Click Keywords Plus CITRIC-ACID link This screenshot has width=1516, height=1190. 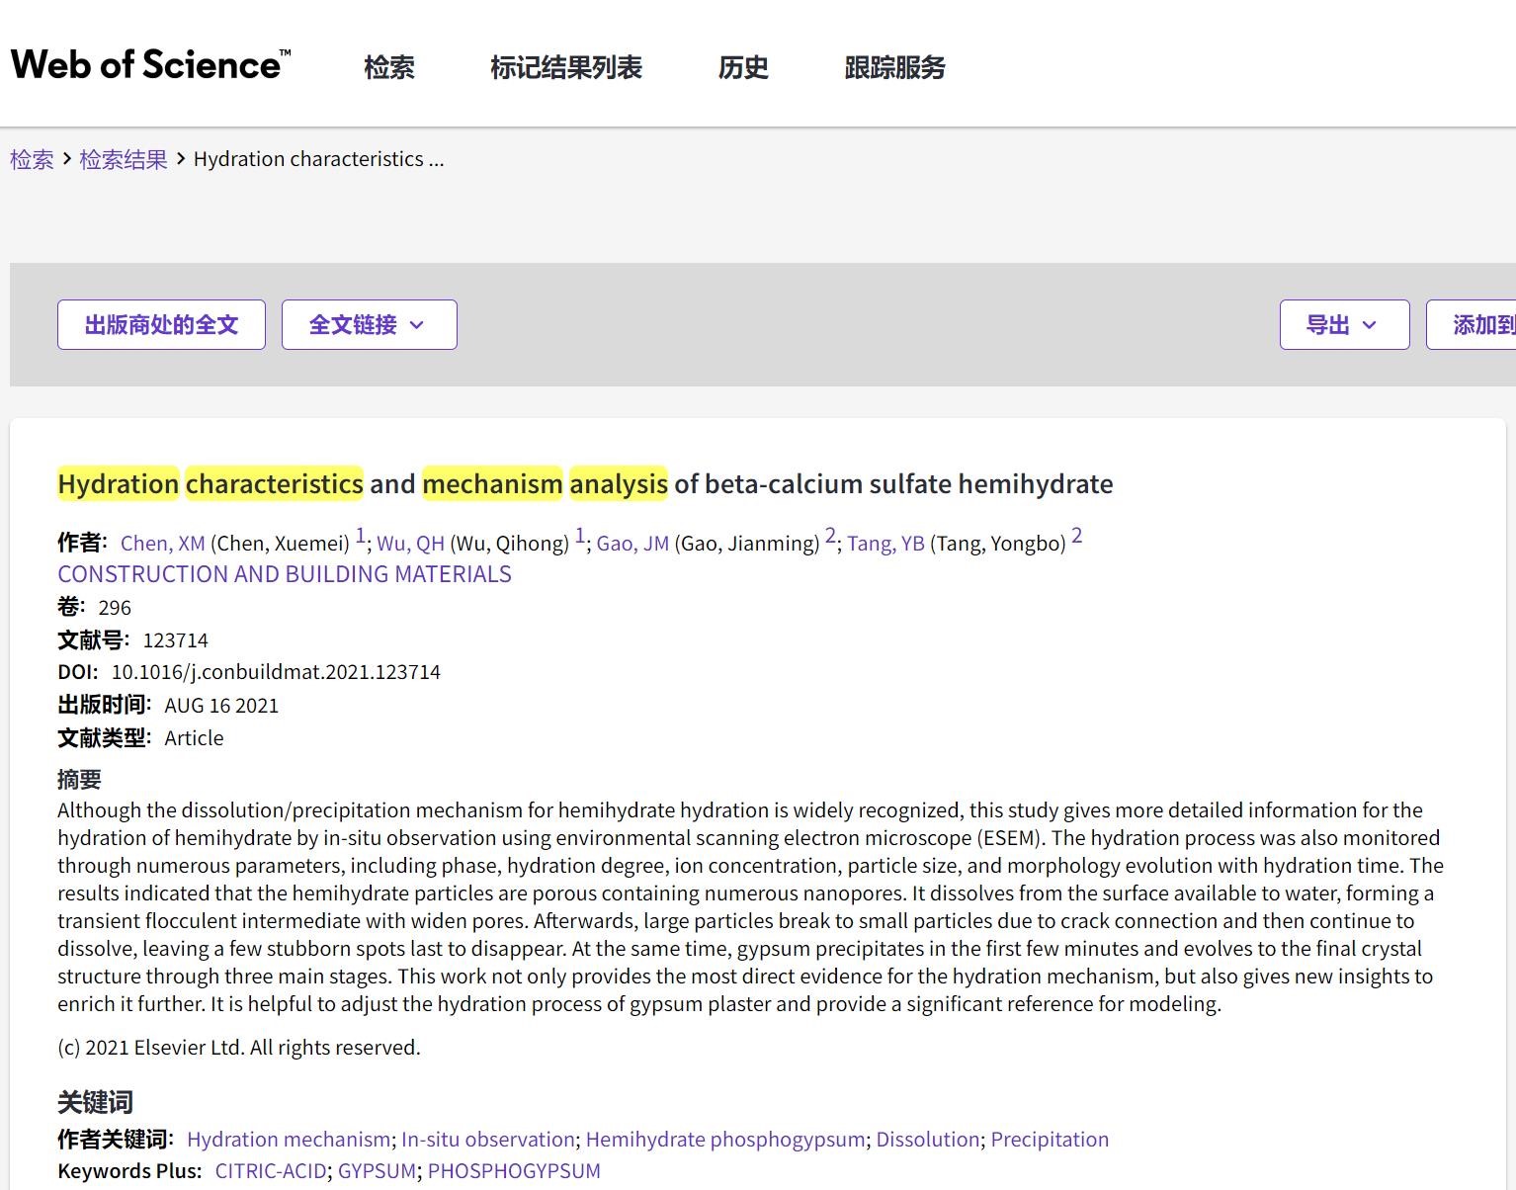coord(270,1170)
